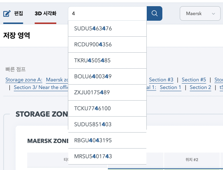Screen dimensions: 223x170
Task: Switch to the 3D 시각화 tab
Action: pos(45,14)
